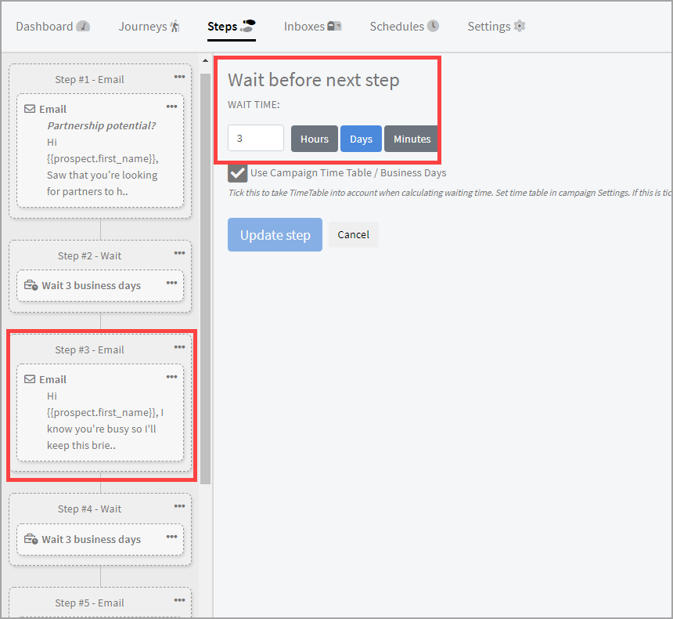Viewport: 673px width, 619px height.
Task: Open three-dot menu on Wait 3 business days in Step #4
Action: point(171,537)
